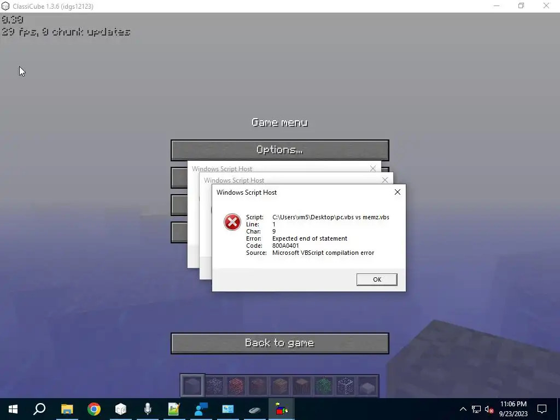Launch Google Chrome from the taskbar

[94, 409]
